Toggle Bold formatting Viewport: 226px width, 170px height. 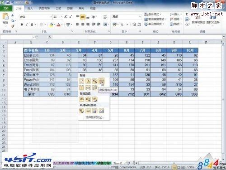pos(22,24)
